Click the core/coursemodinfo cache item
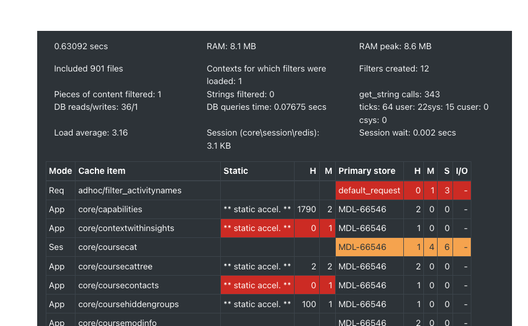 (117, 323)
